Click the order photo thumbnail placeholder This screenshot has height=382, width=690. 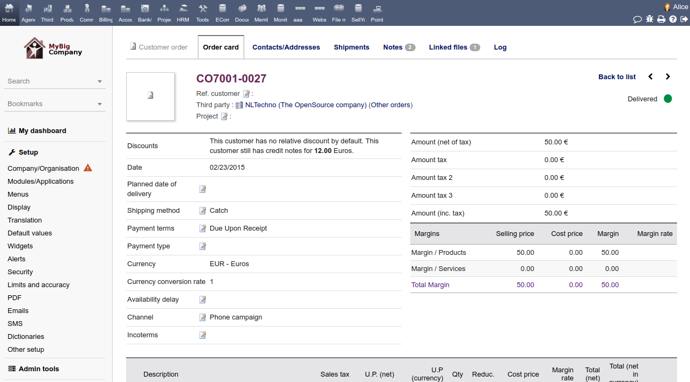(150, 96)
